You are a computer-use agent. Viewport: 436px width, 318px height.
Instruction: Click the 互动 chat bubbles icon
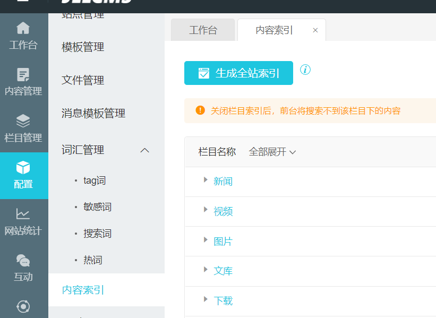[x=23, y=261]
